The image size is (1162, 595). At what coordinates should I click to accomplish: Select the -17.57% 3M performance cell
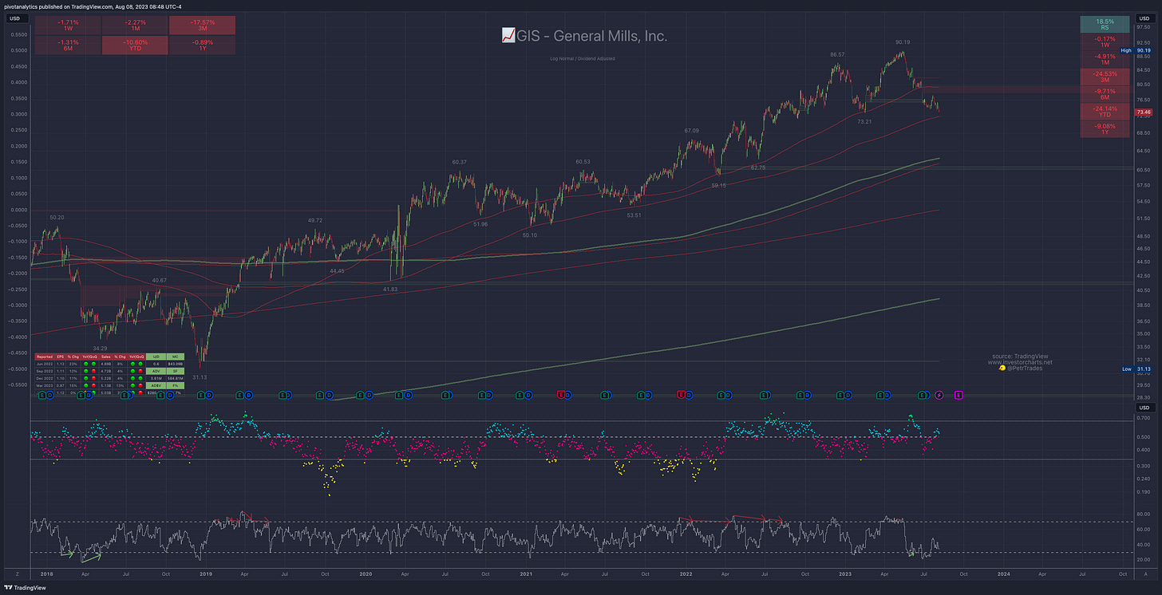tap(202, 26)
